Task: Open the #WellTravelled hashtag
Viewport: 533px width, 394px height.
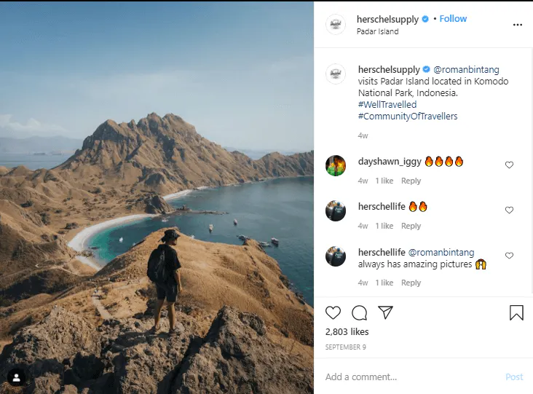Action: pos(387,105)
